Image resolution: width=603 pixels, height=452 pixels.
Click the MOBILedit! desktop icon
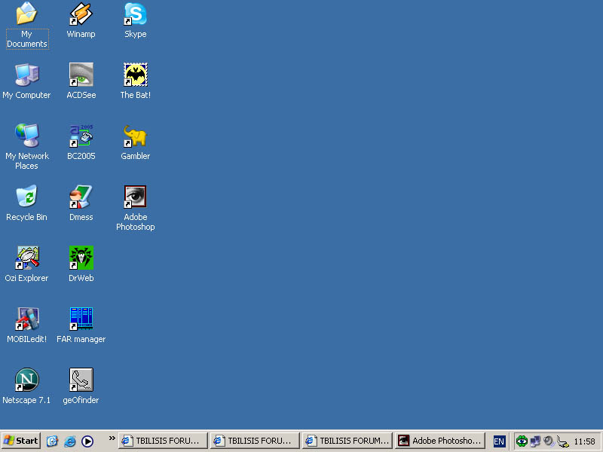click(x=26, y=325)
